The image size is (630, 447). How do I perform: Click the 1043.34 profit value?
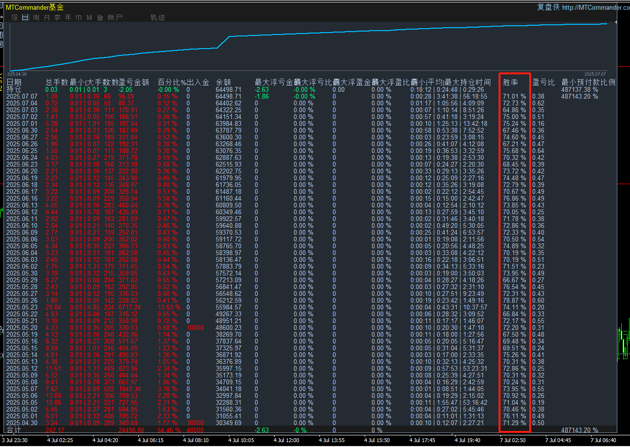[130, 389]
